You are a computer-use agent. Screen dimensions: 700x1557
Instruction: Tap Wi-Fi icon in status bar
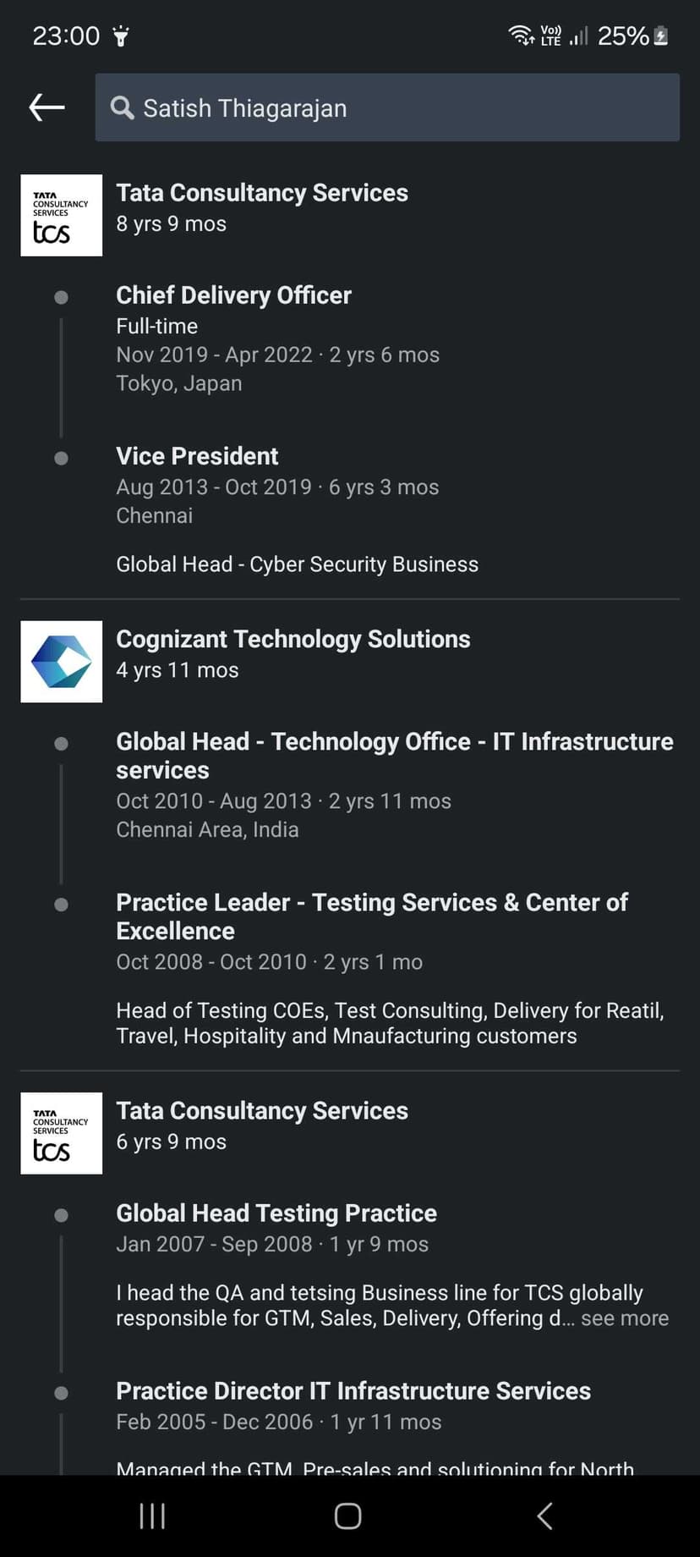point(519,36)
